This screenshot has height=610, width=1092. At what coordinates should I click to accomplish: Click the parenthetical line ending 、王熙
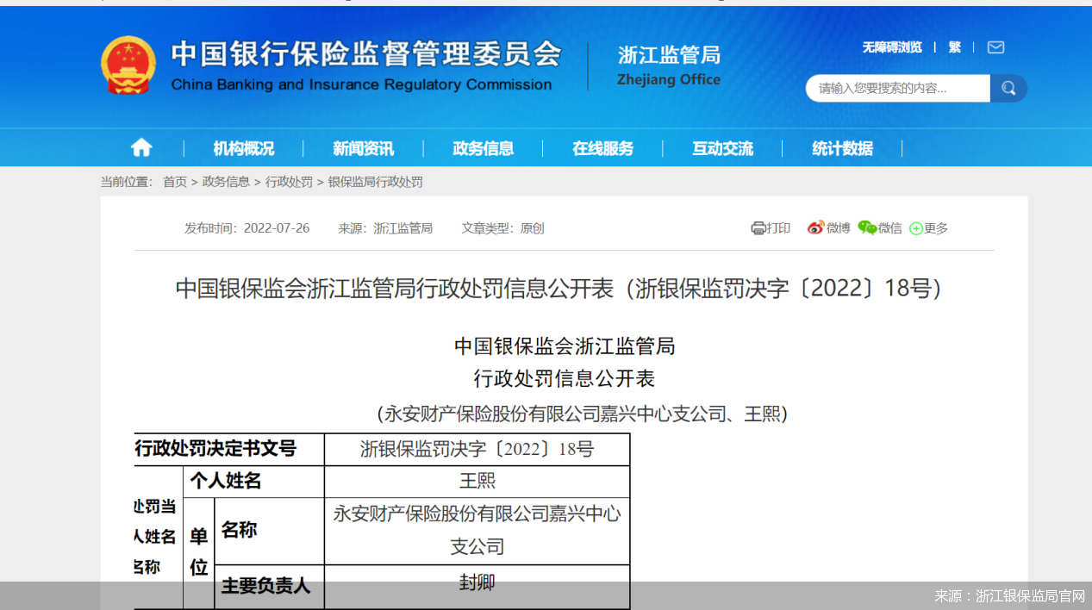tap(583, 414)
